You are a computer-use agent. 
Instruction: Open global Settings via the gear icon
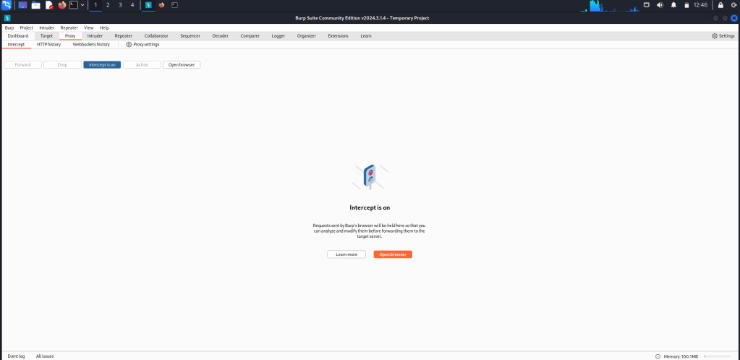pyautogui.click(x=715, y=35)
